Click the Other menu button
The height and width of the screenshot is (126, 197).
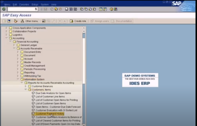[x=30, y=21]
